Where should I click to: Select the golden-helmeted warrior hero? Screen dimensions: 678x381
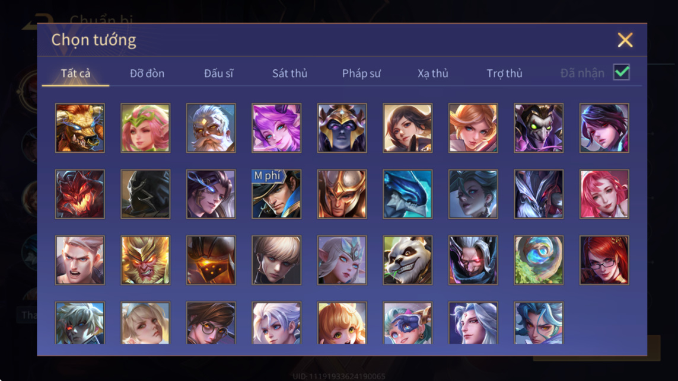pos(342,194)
